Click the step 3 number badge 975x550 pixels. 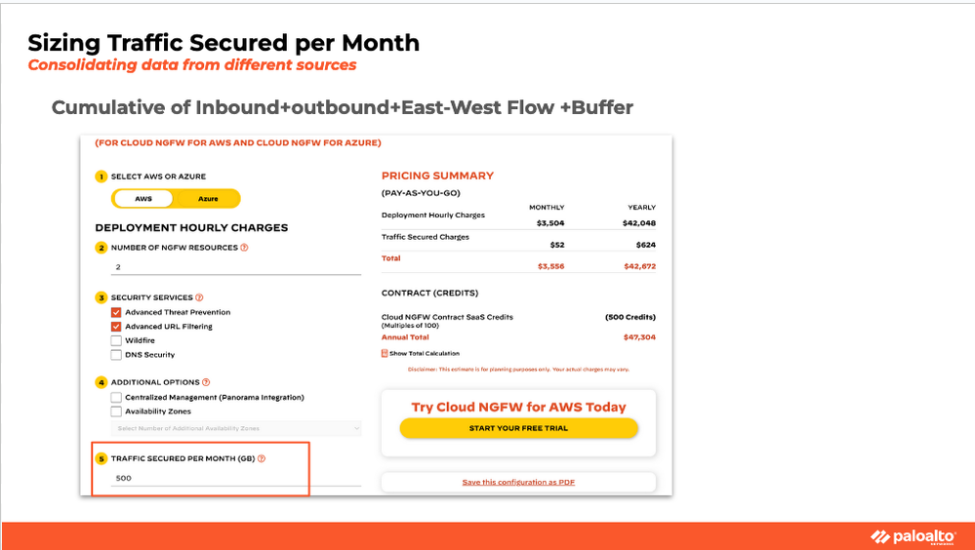coord(101,297)
